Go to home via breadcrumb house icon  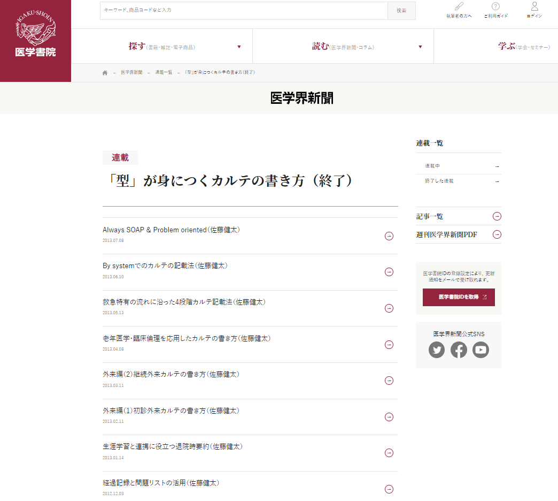pyautogui.click(x=105, y=73)
